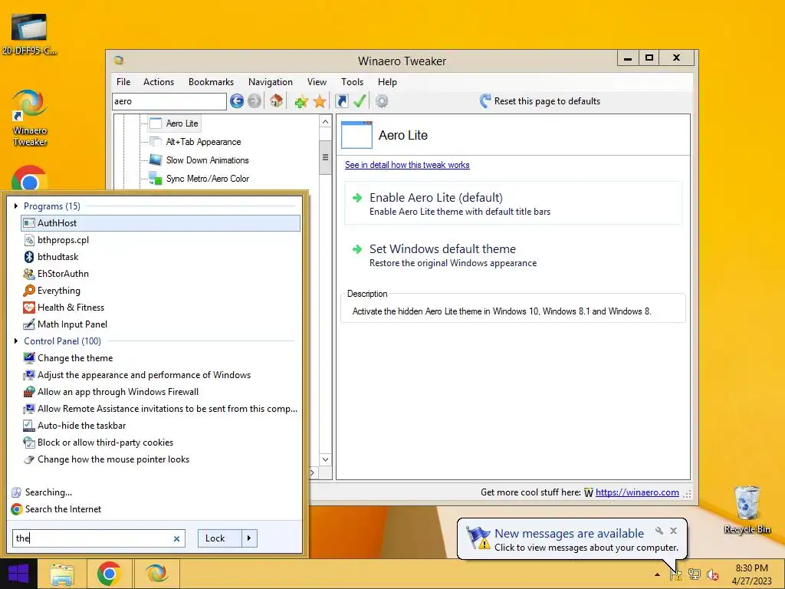Click the blue Back arrow in Winaero toolbar

(x=237, y=101)
